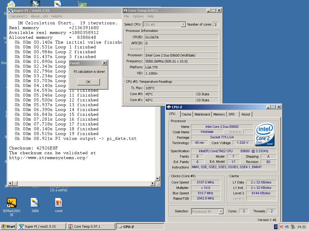Image resolution: width=309 pixels, height=231 pixels.
Task: Activate Super PI taskbar button
Action: tap(42, 226)
